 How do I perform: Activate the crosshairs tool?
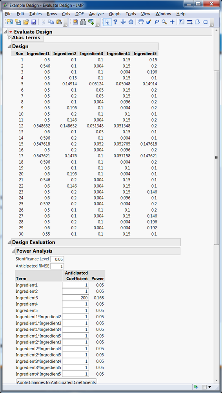click(172, 22)
